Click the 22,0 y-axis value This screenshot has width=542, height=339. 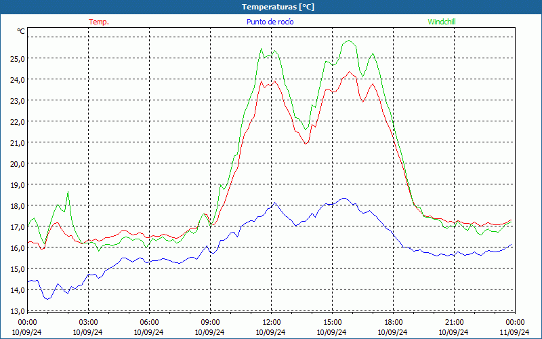18,122
